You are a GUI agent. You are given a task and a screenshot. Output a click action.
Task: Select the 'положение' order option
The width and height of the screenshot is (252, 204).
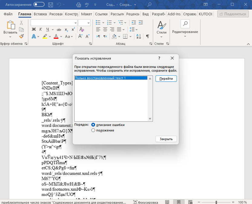(x=93, y=130)
